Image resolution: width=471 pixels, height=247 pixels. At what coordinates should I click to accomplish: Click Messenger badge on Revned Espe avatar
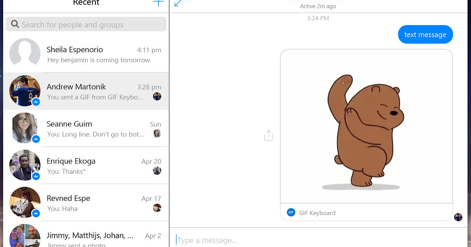tap(36, 214)
